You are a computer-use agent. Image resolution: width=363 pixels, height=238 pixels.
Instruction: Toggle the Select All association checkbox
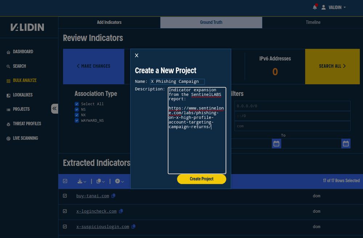pyautogui.click(x=77, y=104)
